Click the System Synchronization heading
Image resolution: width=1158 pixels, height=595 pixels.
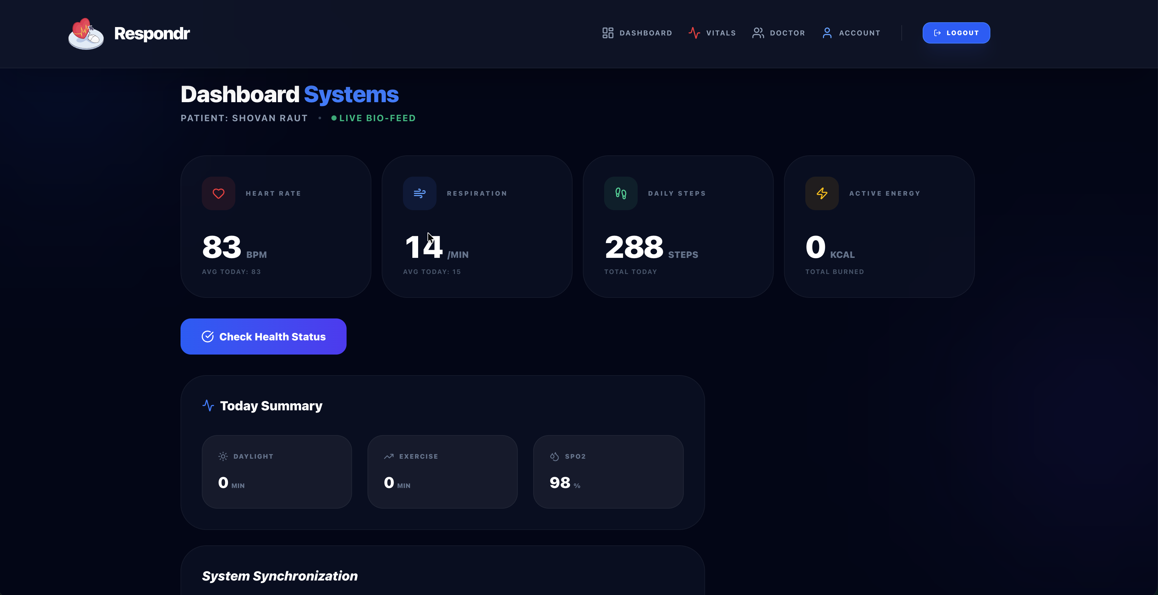tap(280, 576)
